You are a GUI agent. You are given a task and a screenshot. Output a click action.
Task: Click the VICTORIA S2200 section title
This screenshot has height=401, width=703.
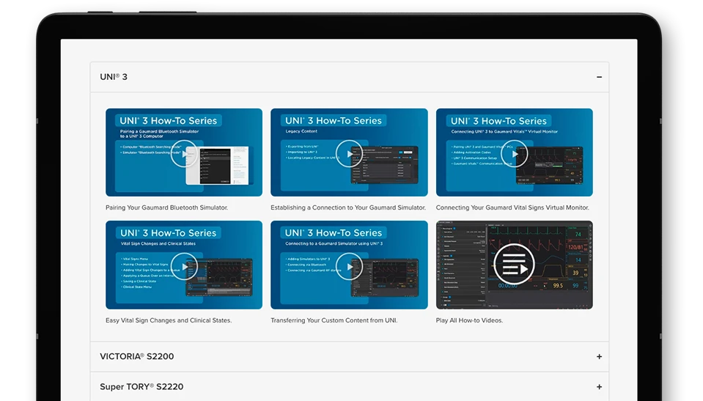(x=137, y=356)
